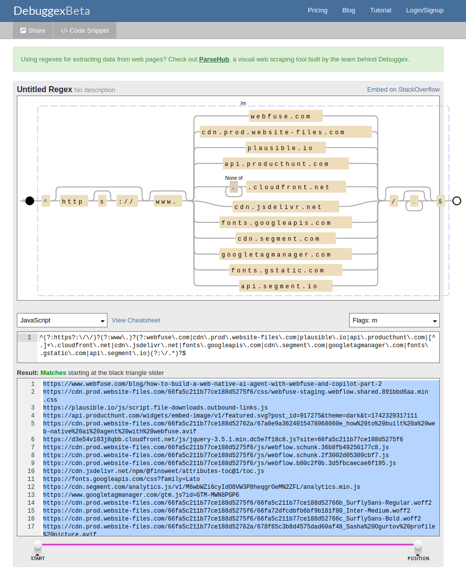Select Tutorial in the top navigation
The width and height of the screenshot is (466, 577).
point(380,10)
